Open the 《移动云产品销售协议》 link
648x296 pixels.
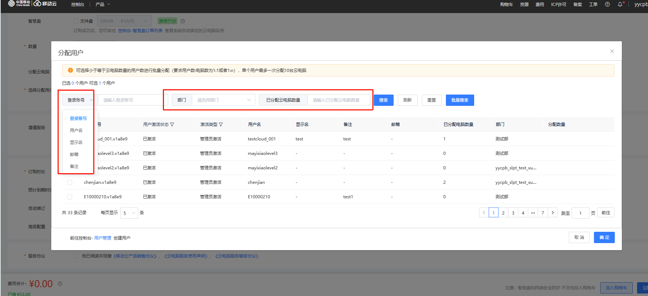click(x=135, y=256)
